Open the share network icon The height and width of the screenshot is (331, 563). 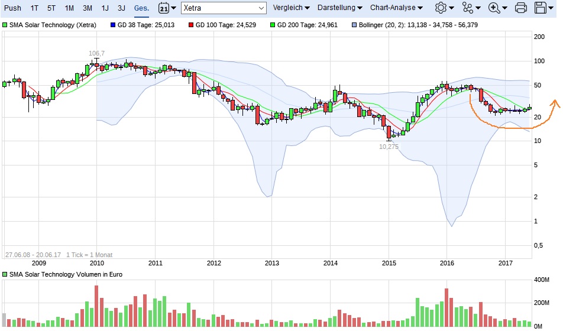[x=468, y=8]
